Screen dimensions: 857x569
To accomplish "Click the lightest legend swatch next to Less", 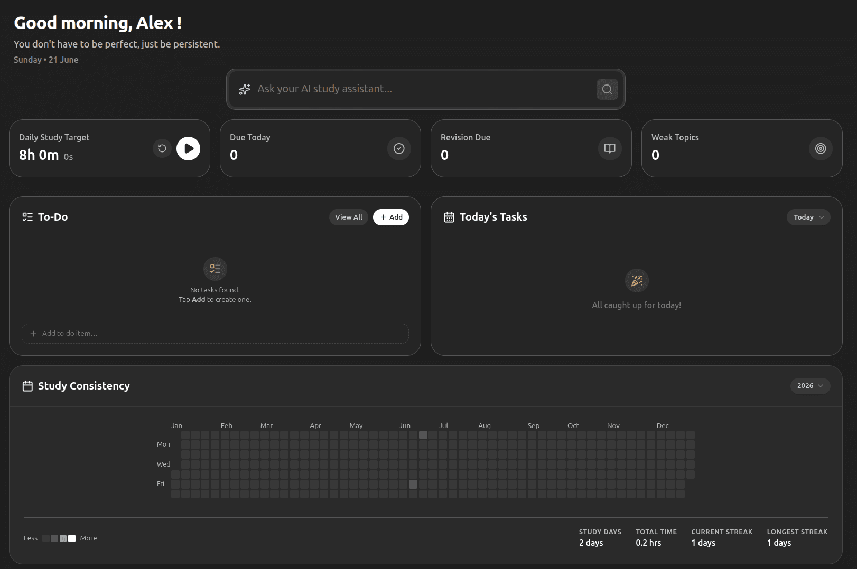I will [46, 538].
